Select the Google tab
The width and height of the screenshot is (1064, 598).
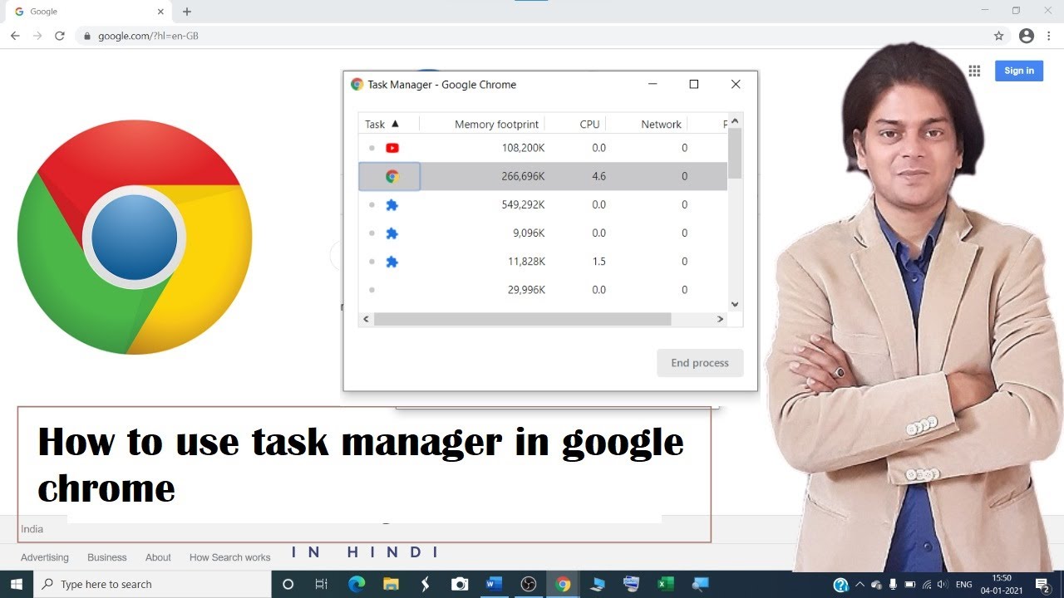coord(87,12)
